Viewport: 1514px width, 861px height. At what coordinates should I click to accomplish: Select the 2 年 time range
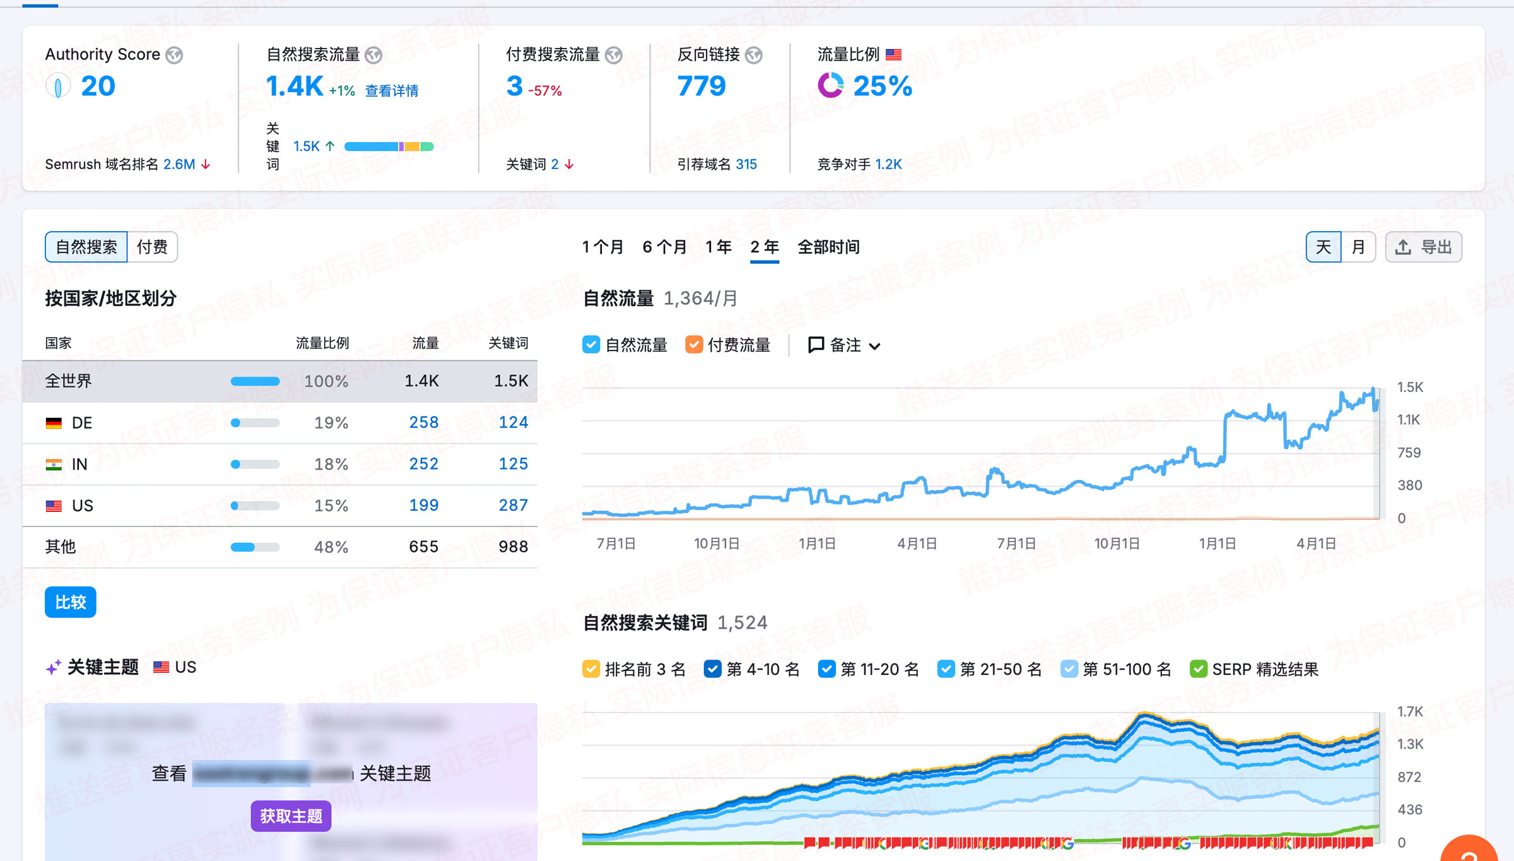[x=765, y=247]
